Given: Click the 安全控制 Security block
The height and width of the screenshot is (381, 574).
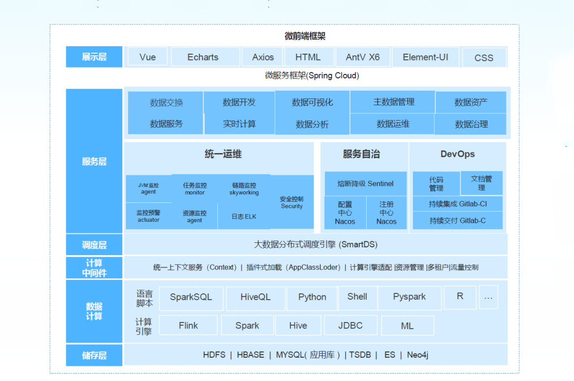Looking at the screenshot, I should 292,202.
